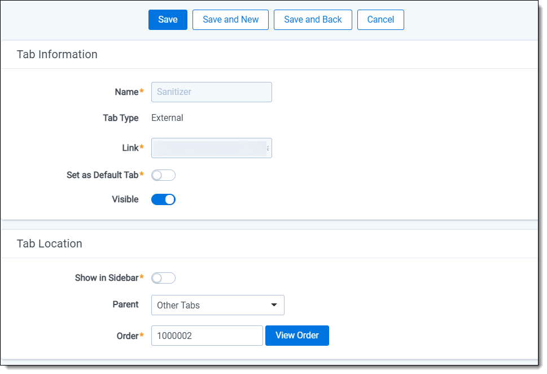Click the Set as Default Tab label
The image size is (547, 374).
[x=102, y=175]
